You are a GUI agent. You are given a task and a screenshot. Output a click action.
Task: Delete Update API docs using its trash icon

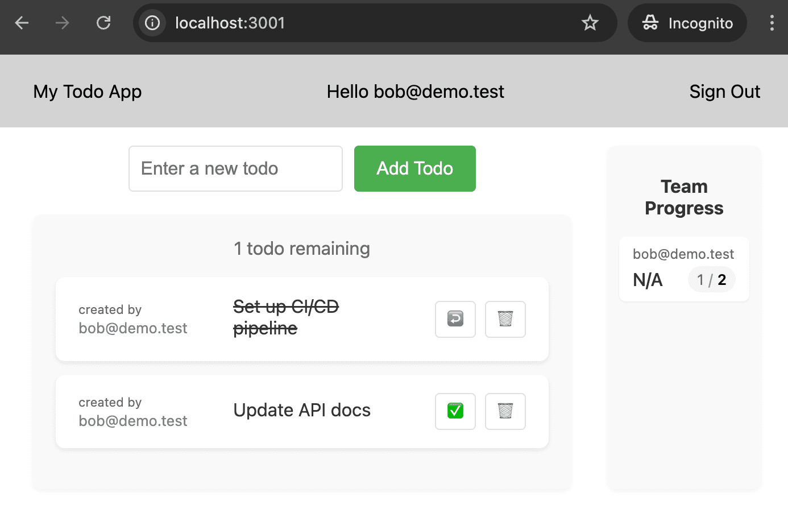tap(505, 411)
